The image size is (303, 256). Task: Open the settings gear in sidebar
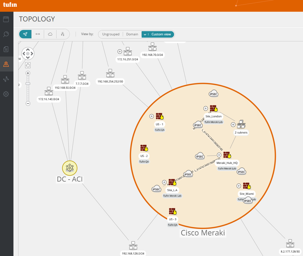[6, 94]
